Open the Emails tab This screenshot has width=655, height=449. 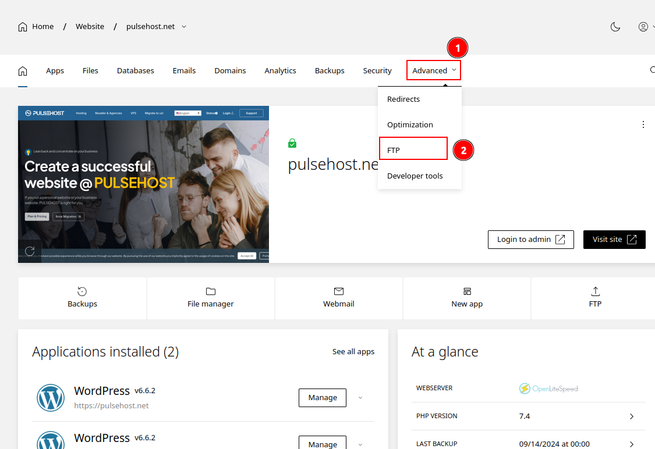tap(184, 71)
